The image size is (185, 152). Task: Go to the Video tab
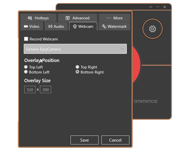(x=32, y=26)
